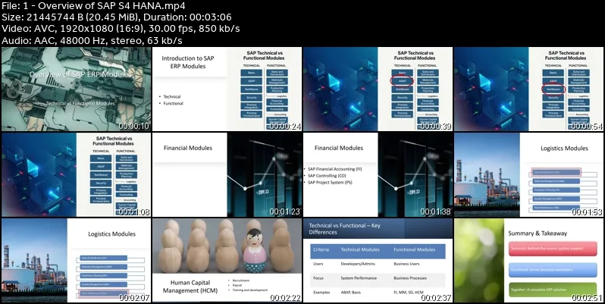Open the frame thumbnail stamped 00:02:51
This screenshot has height=304, width=605.
point(529,260)
